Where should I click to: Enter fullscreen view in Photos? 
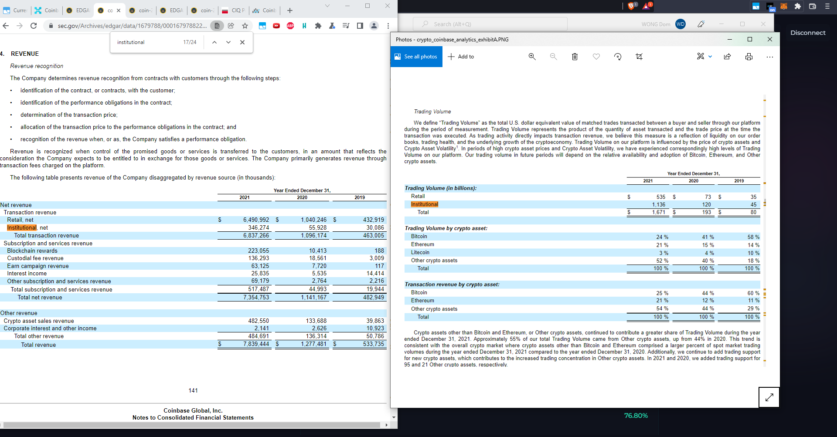point(769,397)
